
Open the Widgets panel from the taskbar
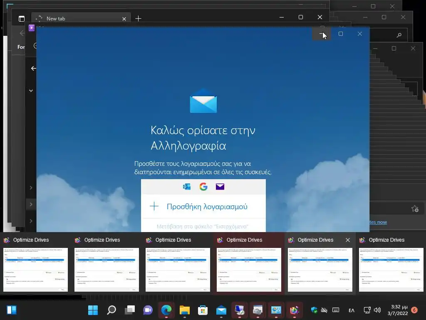point(12,310)
